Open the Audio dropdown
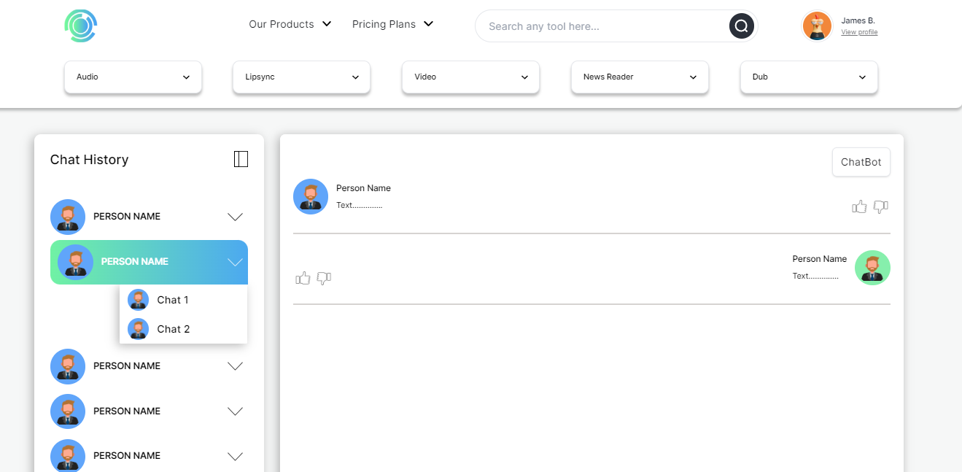The image size is (962, 472). 133,77
